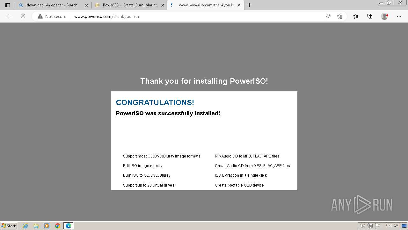Click the Read aloud icon
The width and height of the screenshot is (408, 230).
(x=328, y=16)
